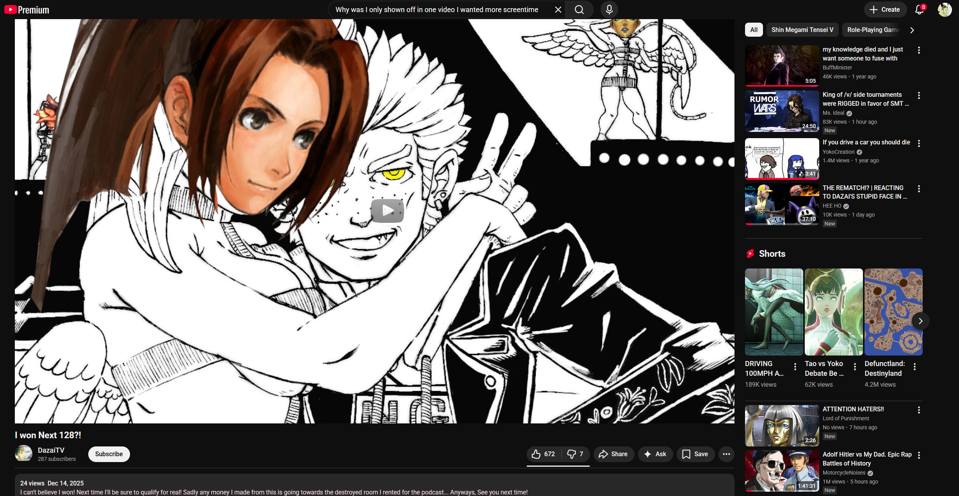The height and width of the screenshot is (496, 959).
Task: Save video to a playlist
Action: [x=695, y=454]
